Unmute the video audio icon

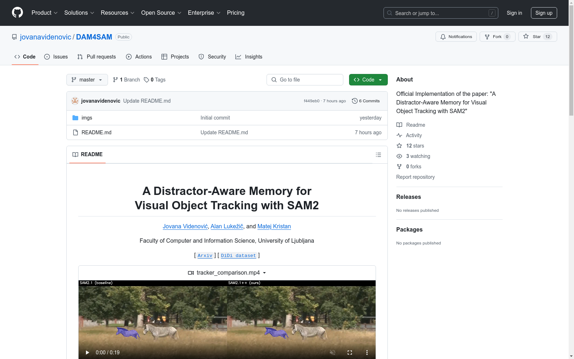[x=333, y=353]
